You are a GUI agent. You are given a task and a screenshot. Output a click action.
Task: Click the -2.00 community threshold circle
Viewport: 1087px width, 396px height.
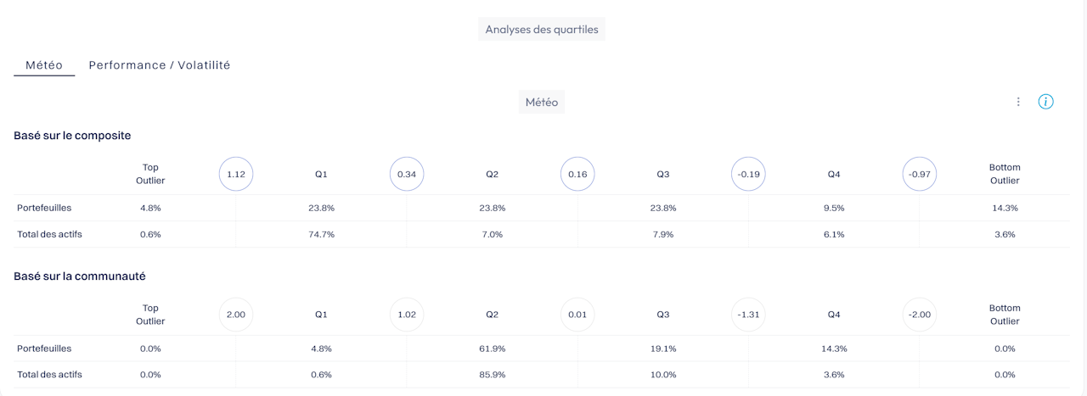(919, 315)
